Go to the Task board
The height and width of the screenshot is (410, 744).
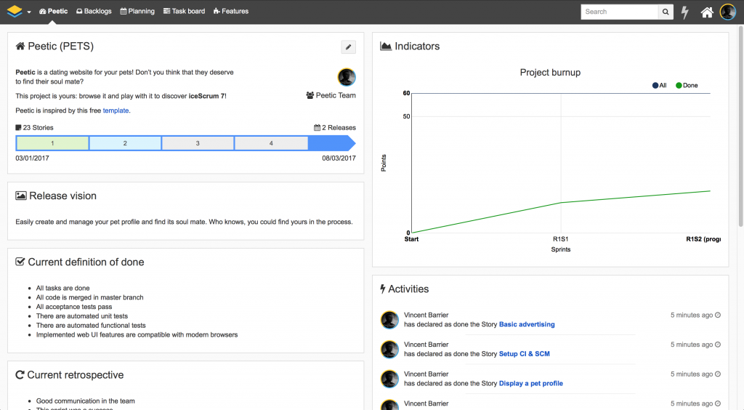tap(184, 12)
